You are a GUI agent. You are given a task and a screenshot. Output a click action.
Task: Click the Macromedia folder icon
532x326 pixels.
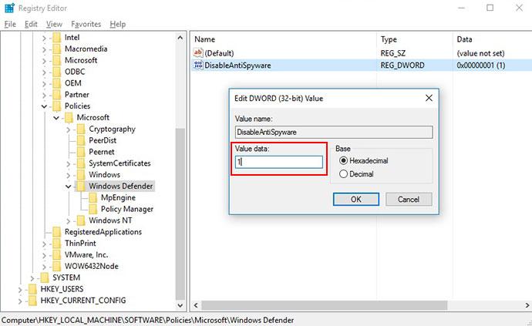click(x=57, y=49)
